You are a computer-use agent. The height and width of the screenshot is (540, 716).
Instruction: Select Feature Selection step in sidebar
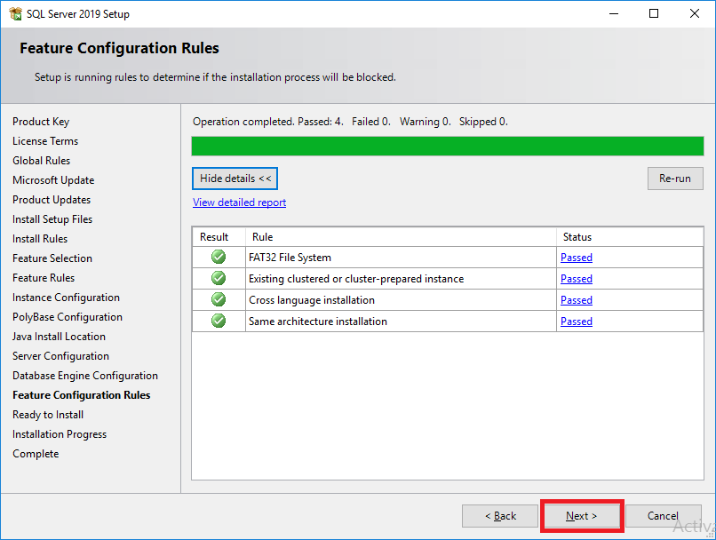click(x=52, y=258)
